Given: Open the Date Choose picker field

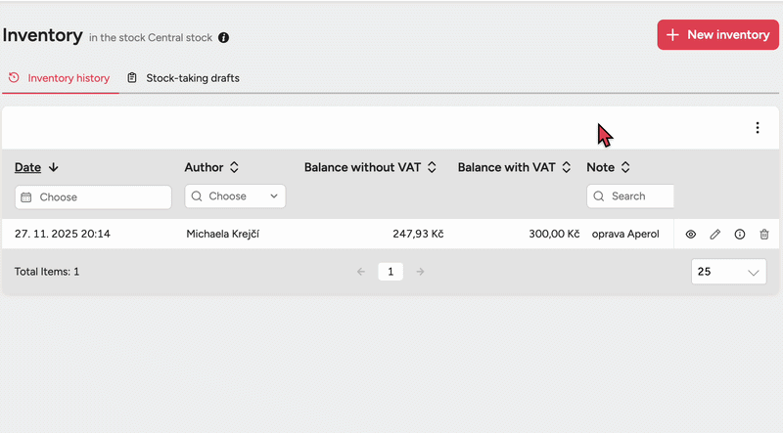Looking at the screenshot, I should pyautogui.click(x=93, y=196).
